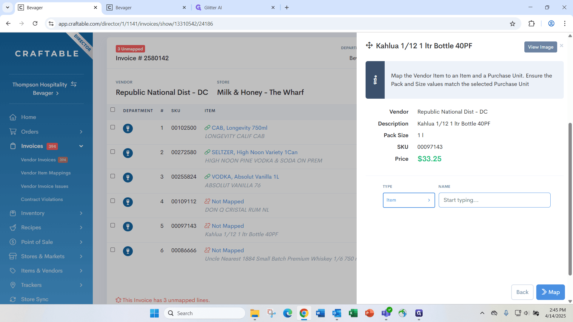Viewport: 573px width, 322px height.
Task: Open the Chrome profile icon
Action: tap(551, 24)
